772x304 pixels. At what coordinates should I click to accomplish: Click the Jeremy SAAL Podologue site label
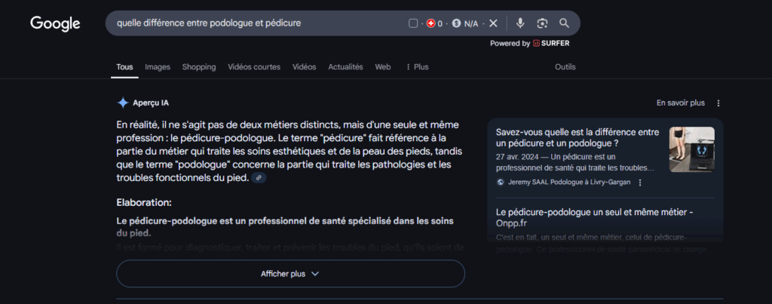coord(568,183)
